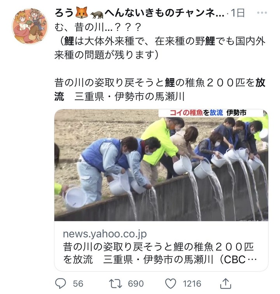Like the tweet with the heart icon

point(170,283)
